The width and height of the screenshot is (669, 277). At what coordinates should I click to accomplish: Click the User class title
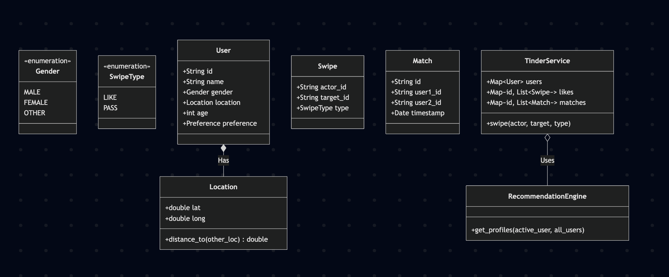click(x=223, y=50)
